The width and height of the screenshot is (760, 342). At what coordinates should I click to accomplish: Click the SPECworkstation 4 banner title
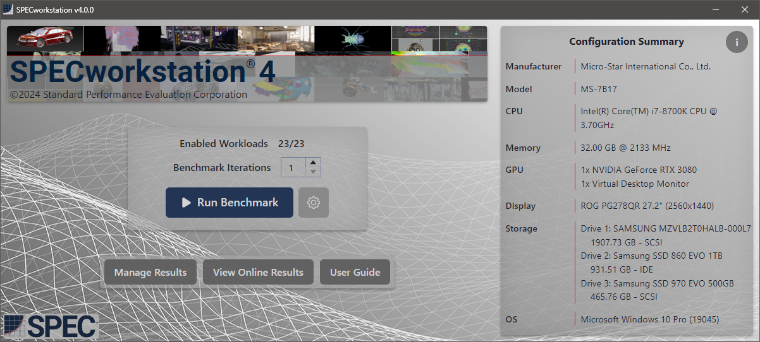(x=143, y=72)
